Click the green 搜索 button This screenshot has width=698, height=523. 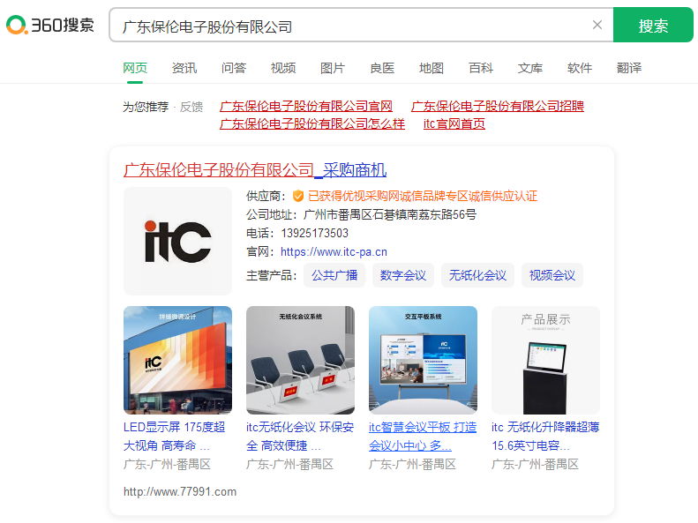(653, 25)
